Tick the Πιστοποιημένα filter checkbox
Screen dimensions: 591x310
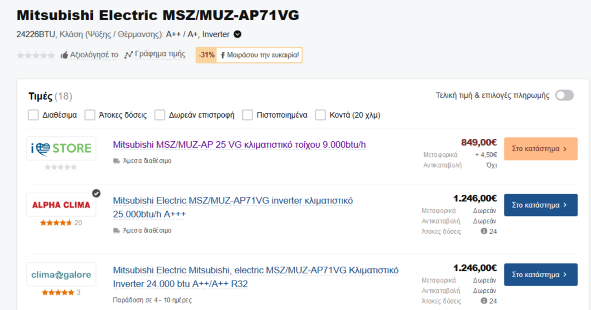(247, 115)
